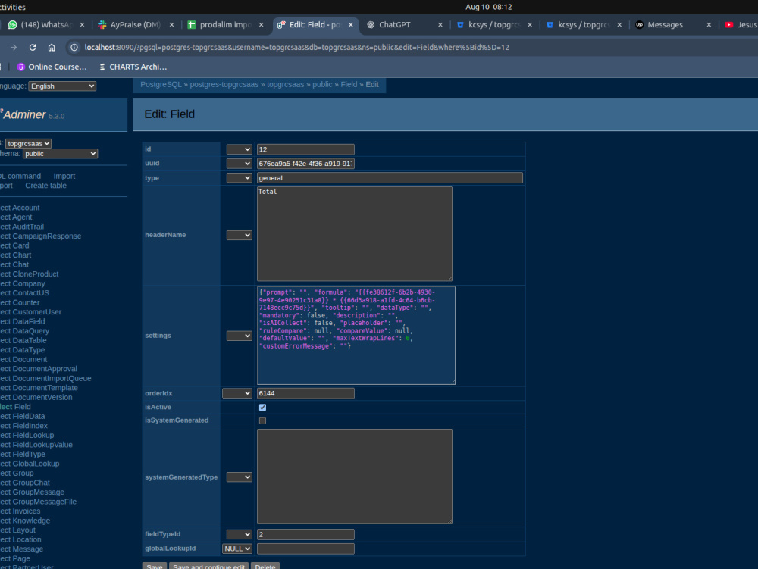Click the settings JSON textarea

[x=356, y=336]
